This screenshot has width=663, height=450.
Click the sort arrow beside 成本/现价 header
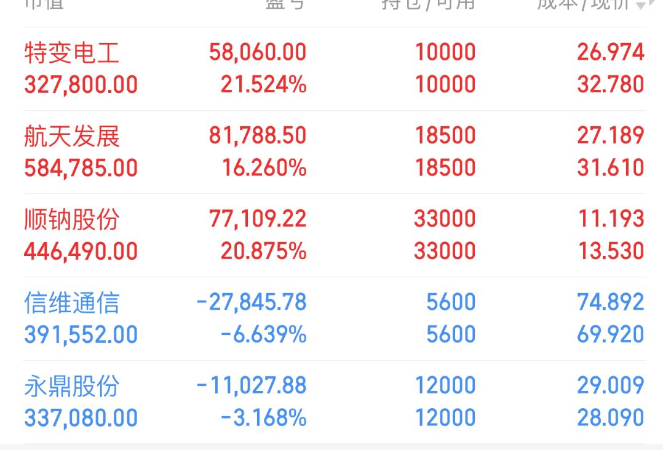(641, 5)
